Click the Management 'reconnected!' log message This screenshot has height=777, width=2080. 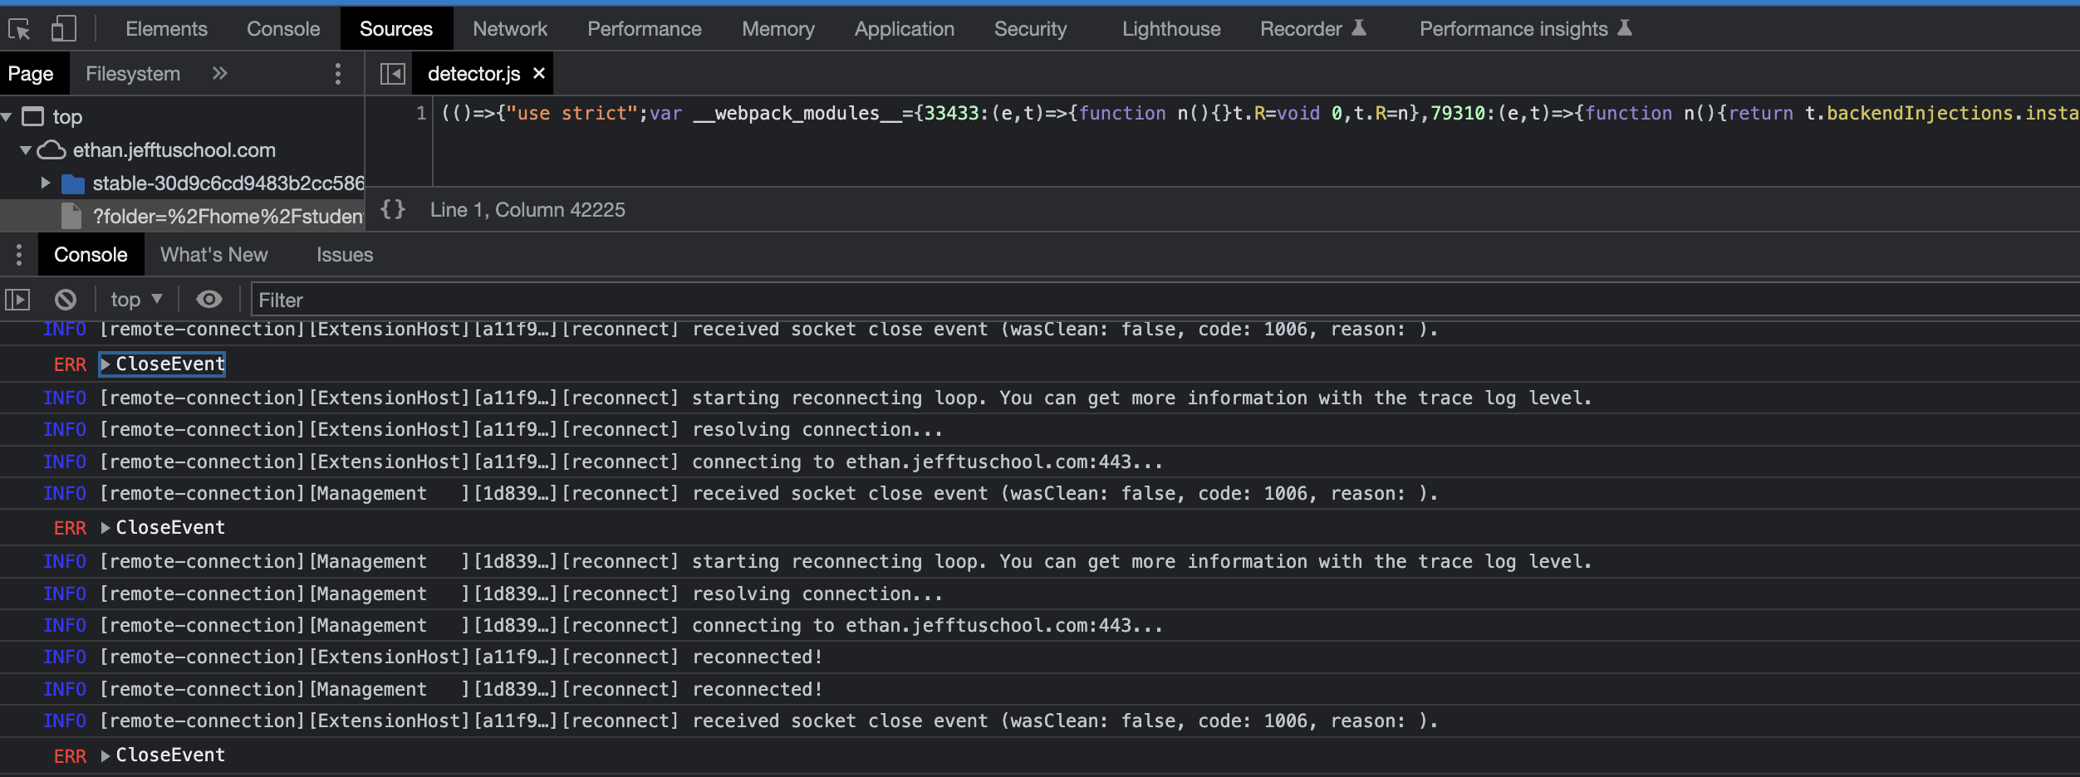[x=758, y=690]
